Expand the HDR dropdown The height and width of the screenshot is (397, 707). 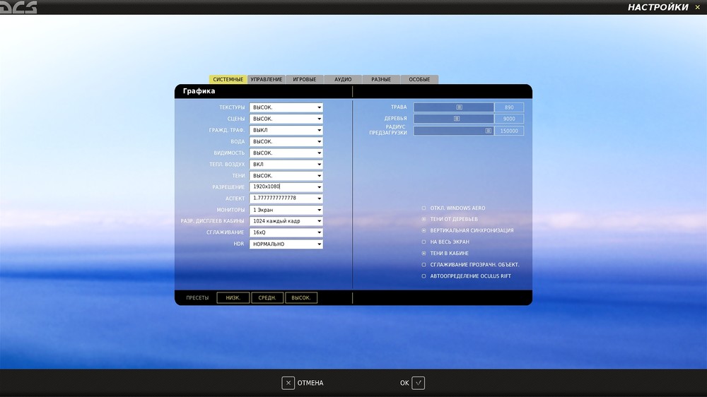[286, 244]
